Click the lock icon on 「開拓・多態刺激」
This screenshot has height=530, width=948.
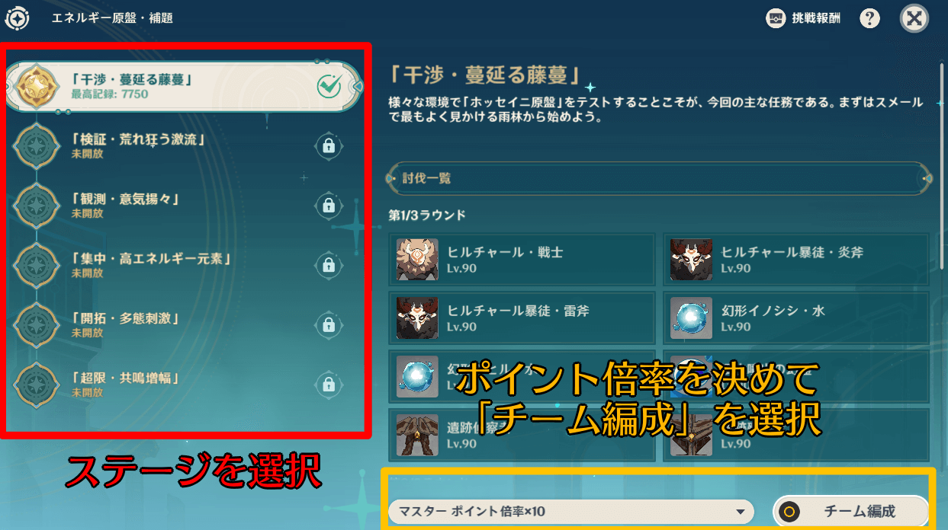(329, 325)
